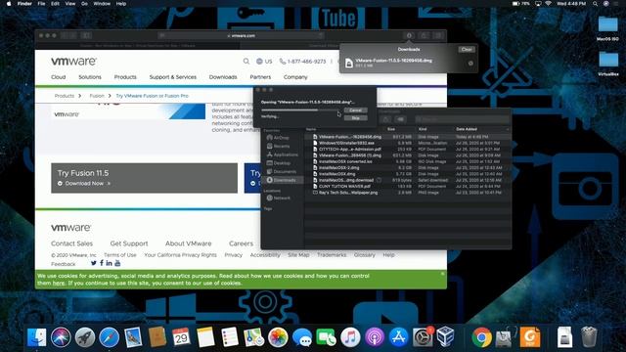Open the Safari Downloads toolbar icon
The image size is (626, 352).
coord(409,35)
